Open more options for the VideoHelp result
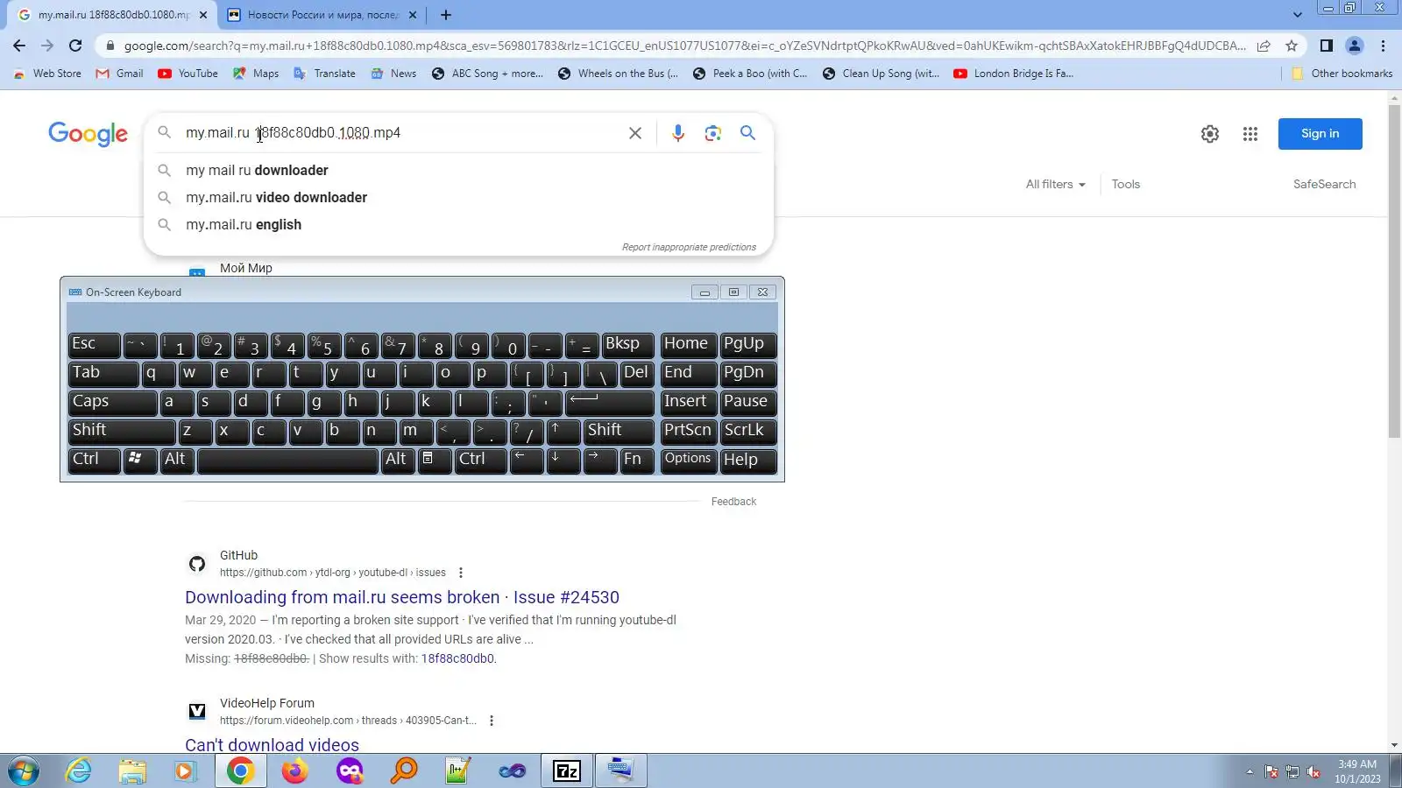Image resolution: width=1402 pixels, height=788 pixels. 492,721
